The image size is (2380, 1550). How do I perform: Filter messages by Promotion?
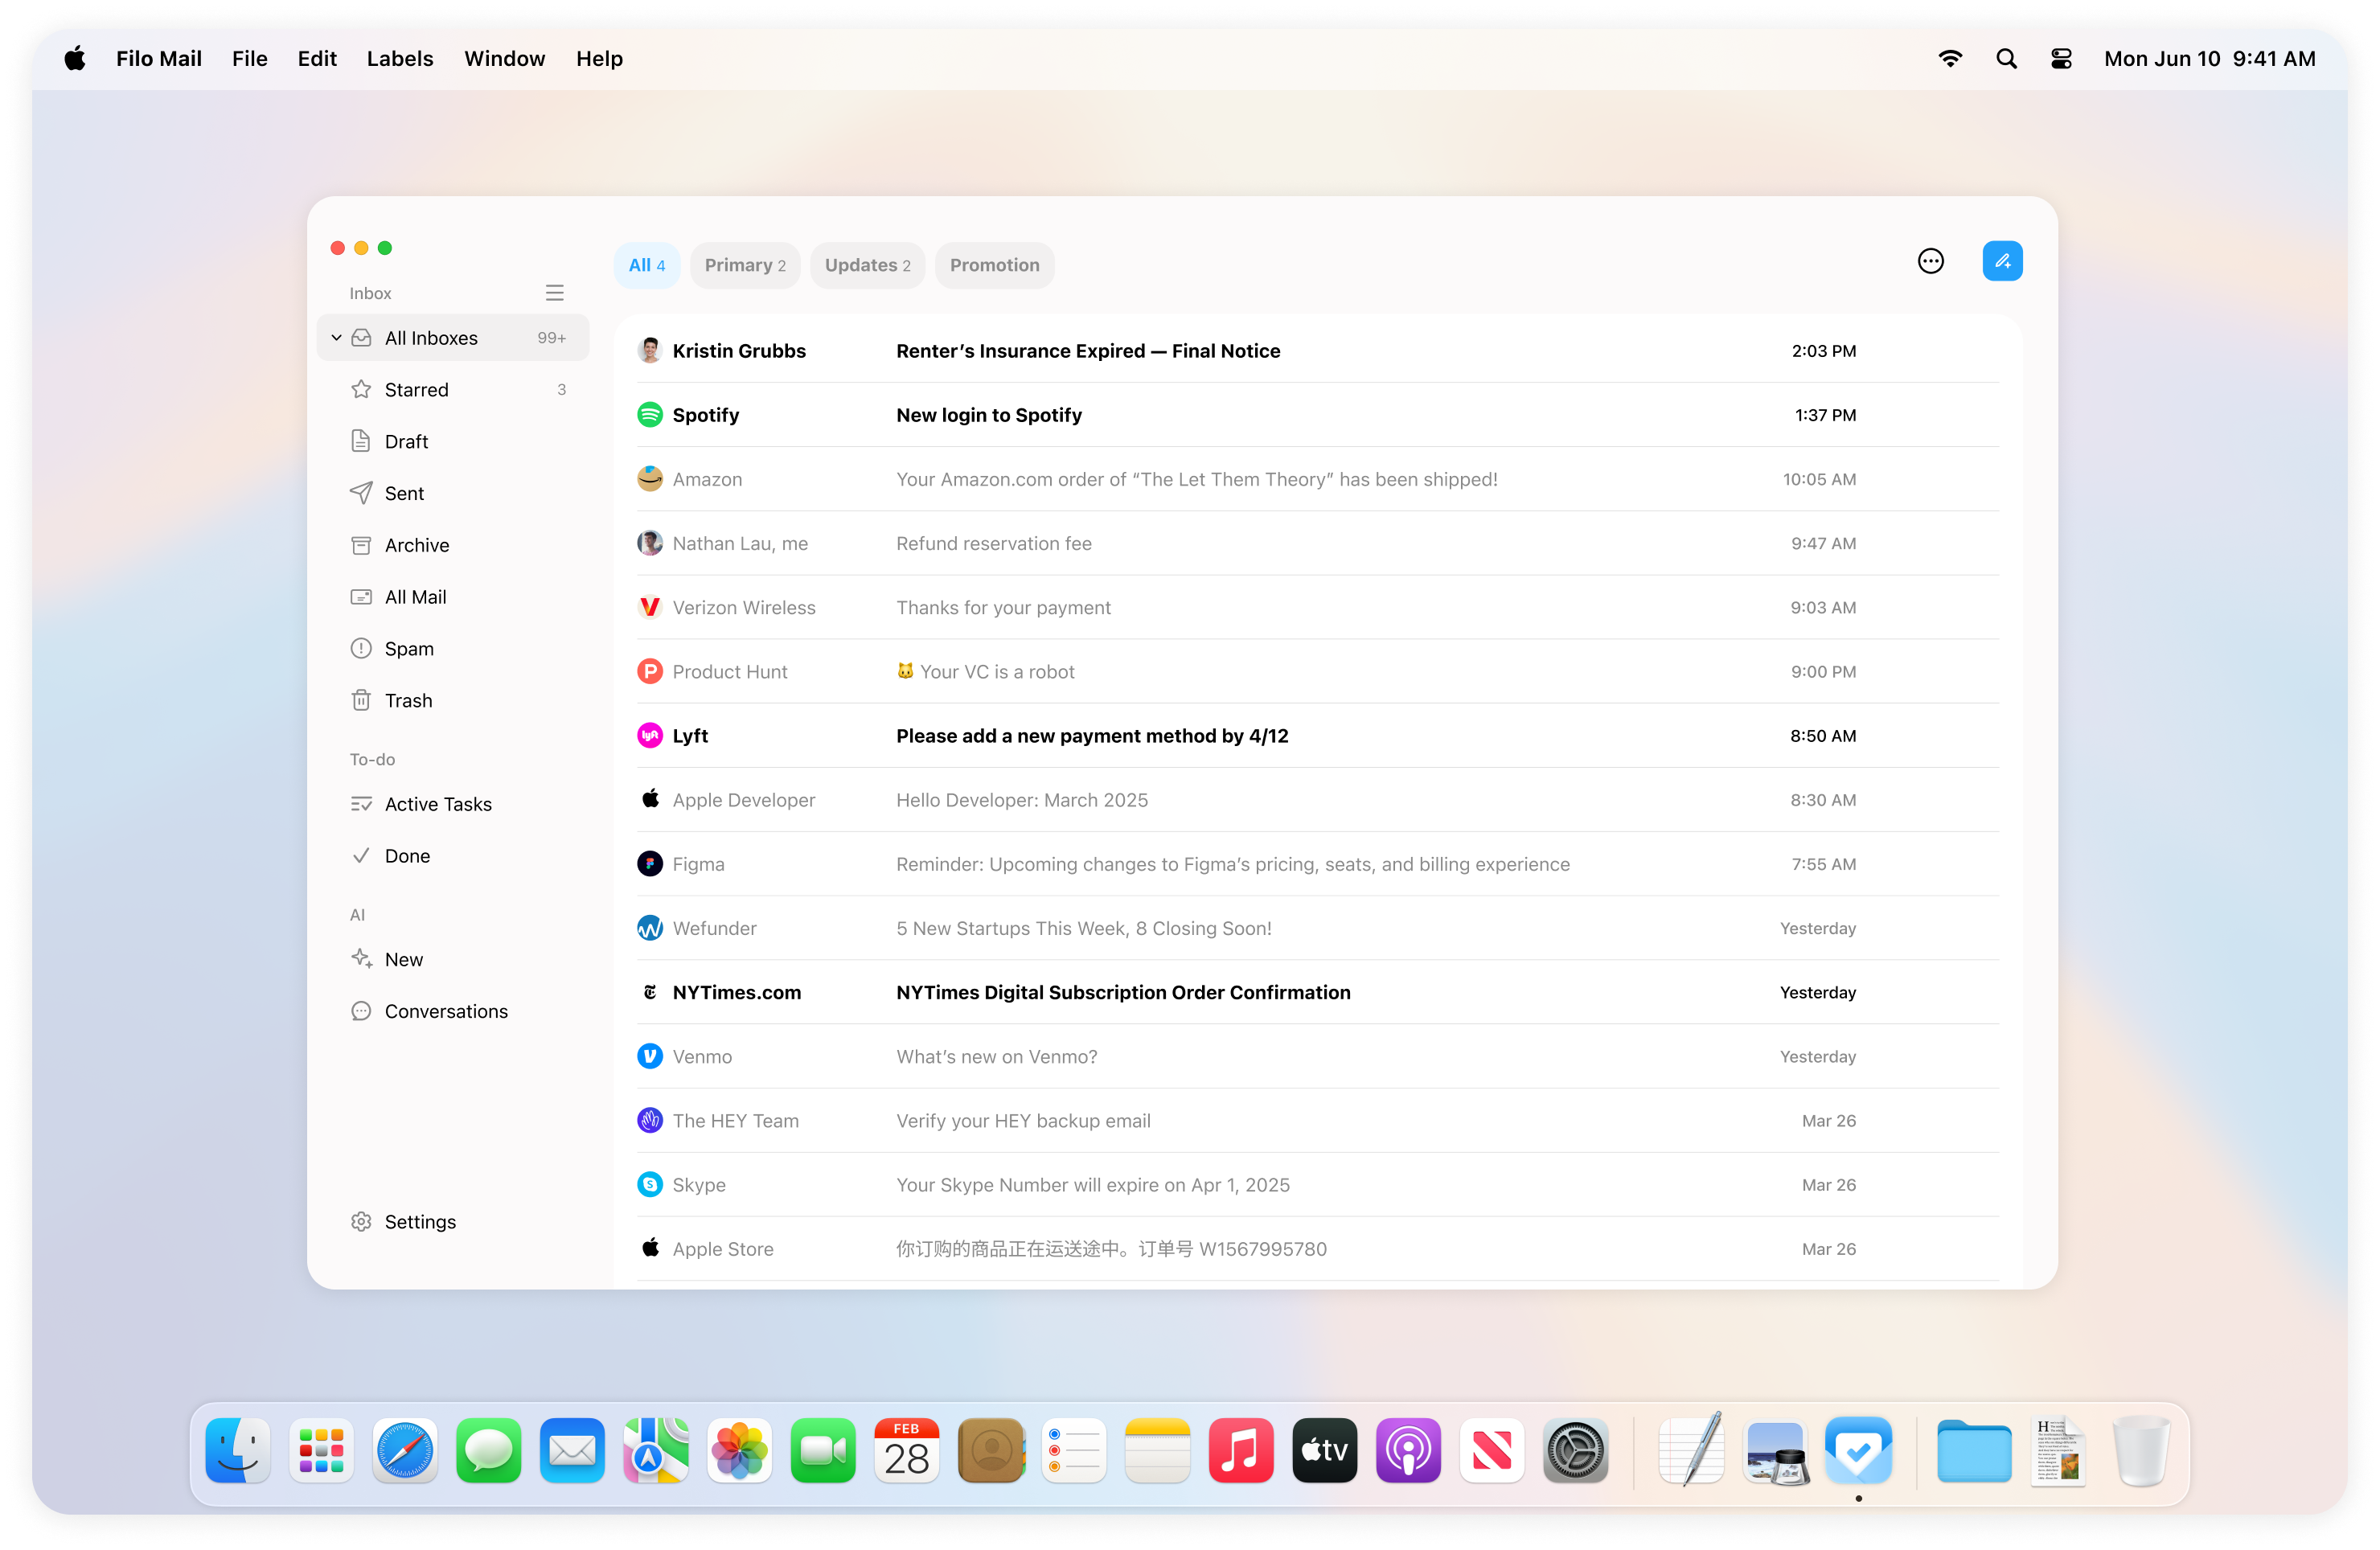pos(994,265)
